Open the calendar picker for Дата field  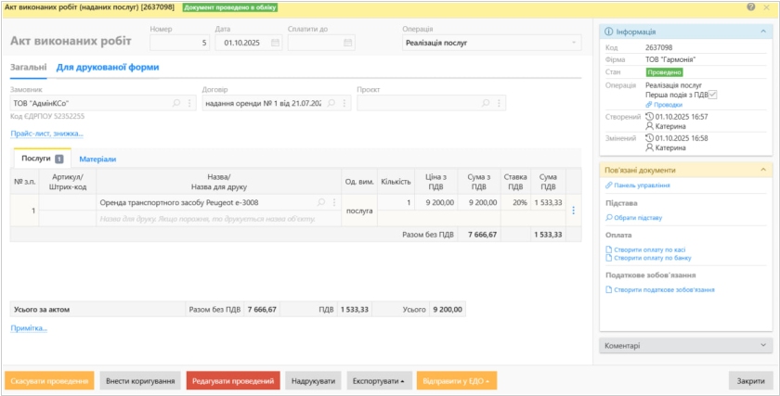(274, 43)
